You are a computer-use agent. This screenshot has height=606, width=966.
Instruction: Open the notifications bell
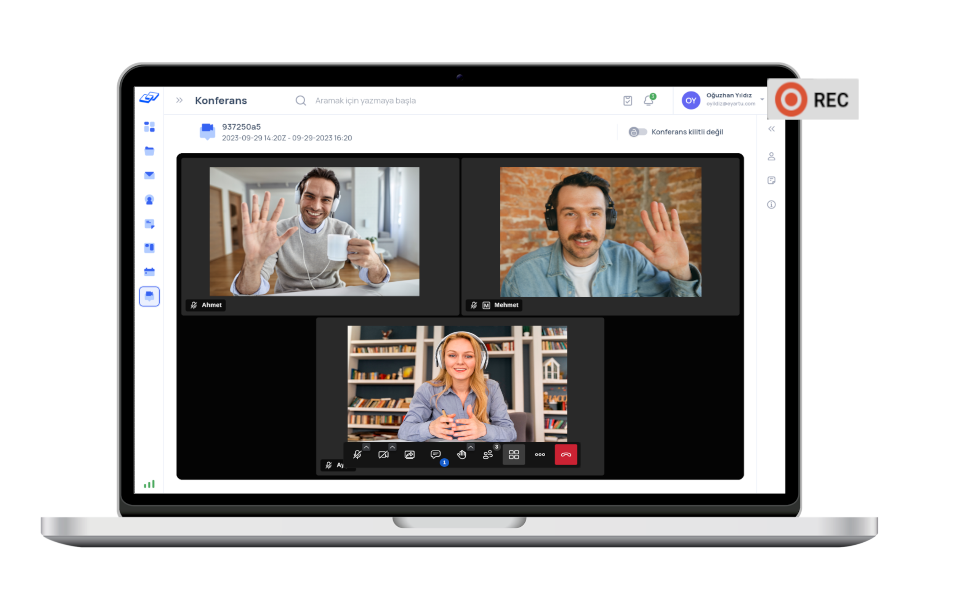(648, 100)
